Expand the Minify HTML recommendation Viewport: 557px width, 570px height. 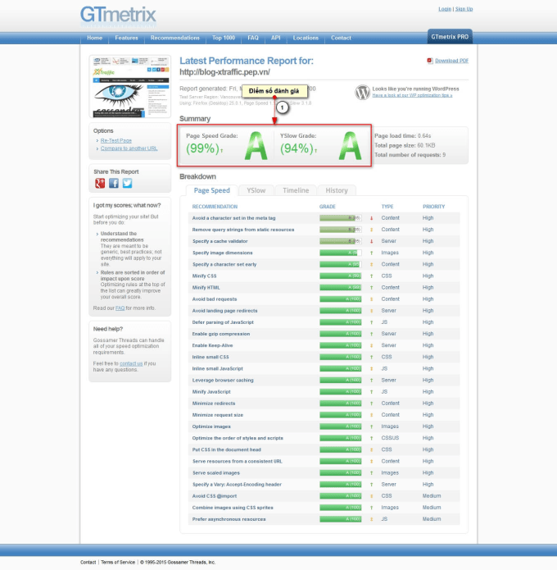click(x=206, y=288)
